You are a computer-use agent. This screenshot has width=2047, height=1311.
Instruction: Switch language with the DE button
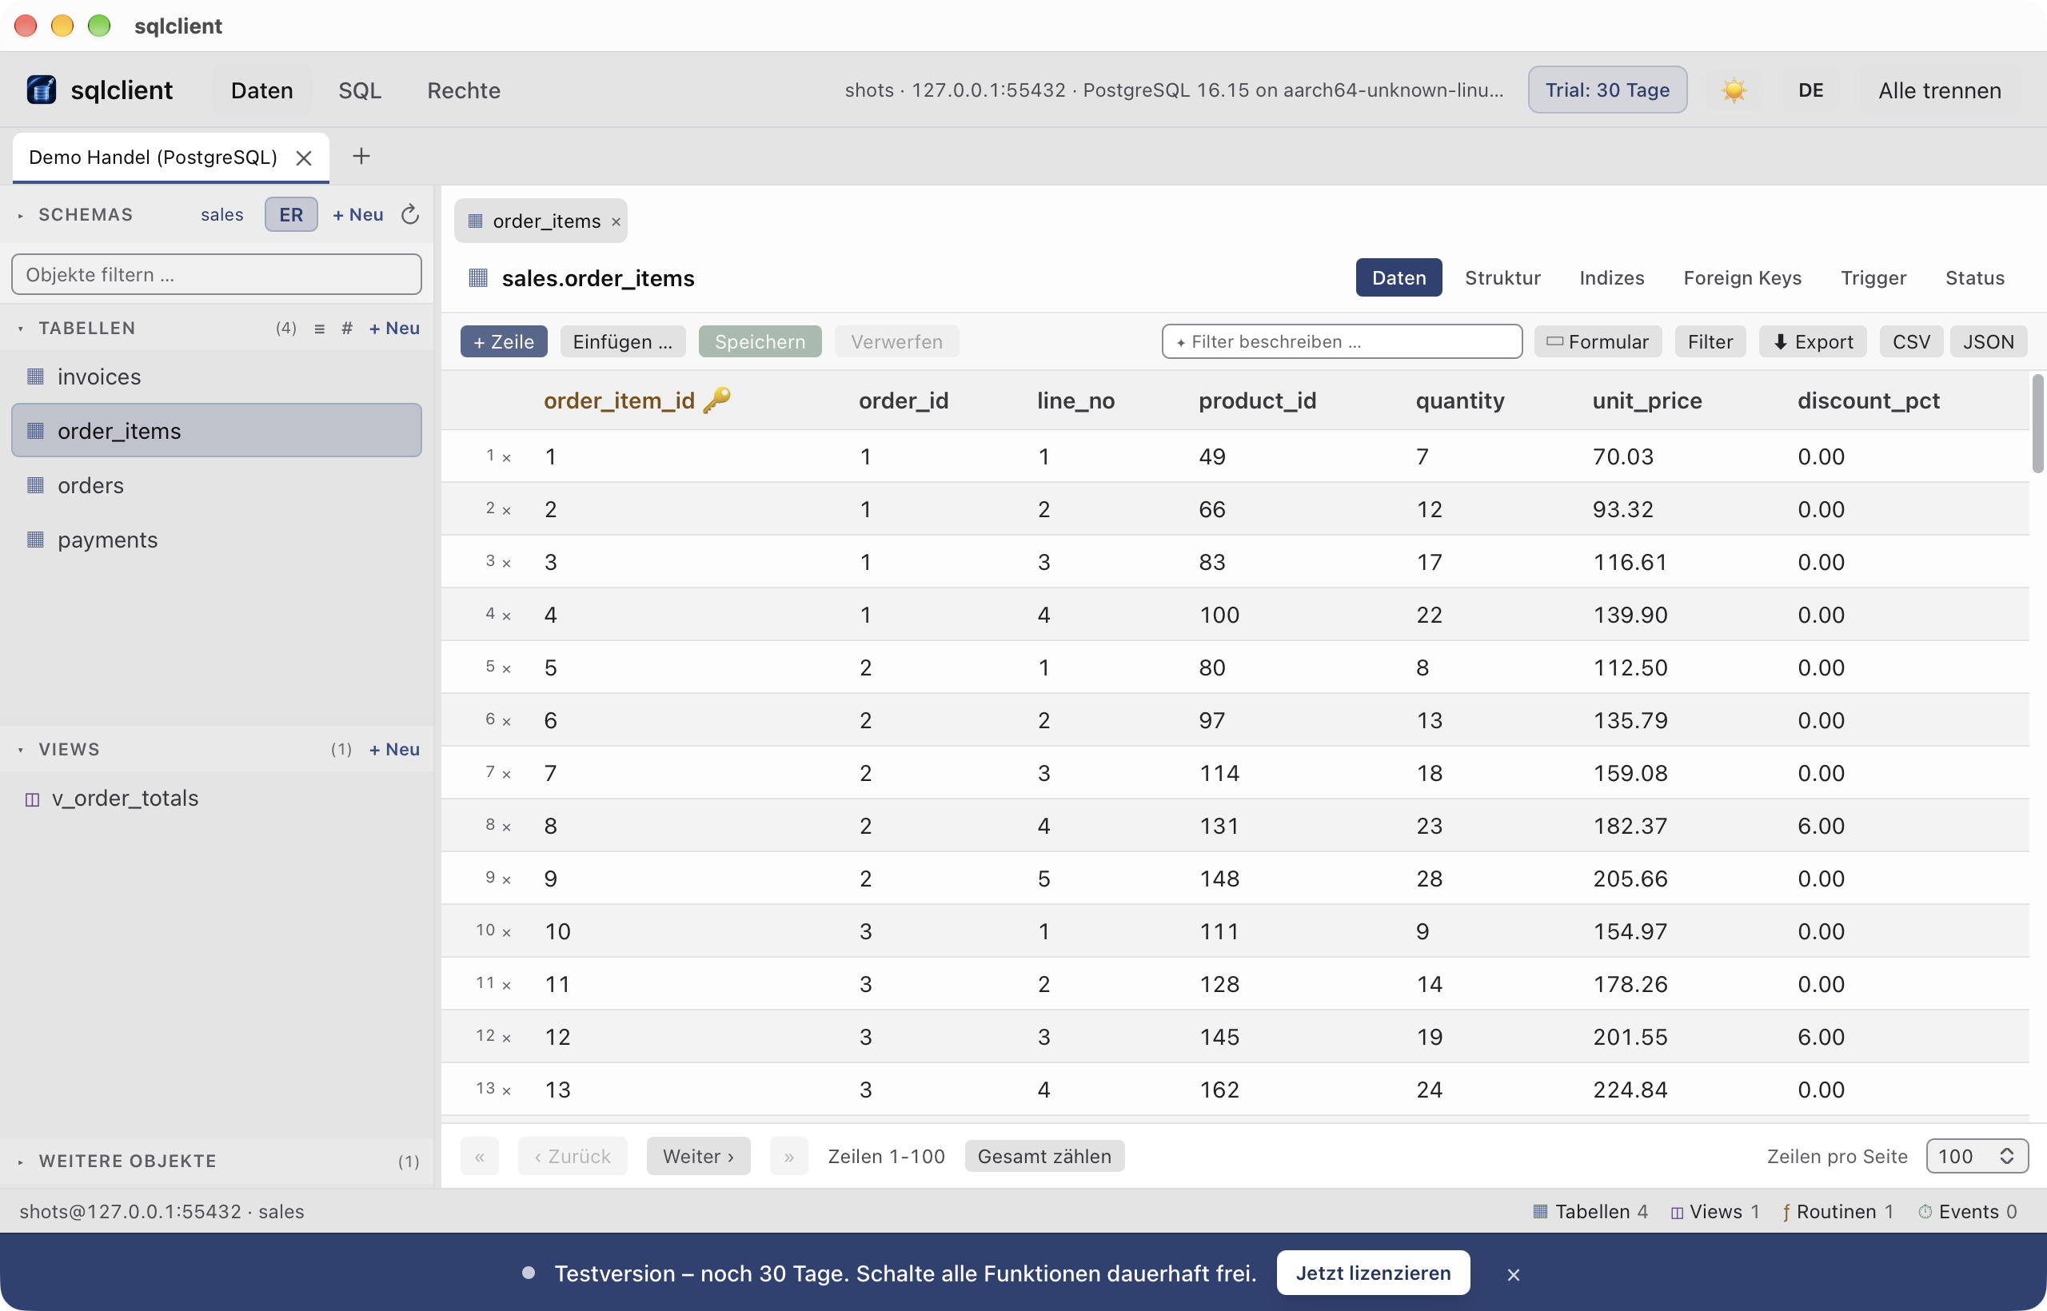coord(1810,90)
